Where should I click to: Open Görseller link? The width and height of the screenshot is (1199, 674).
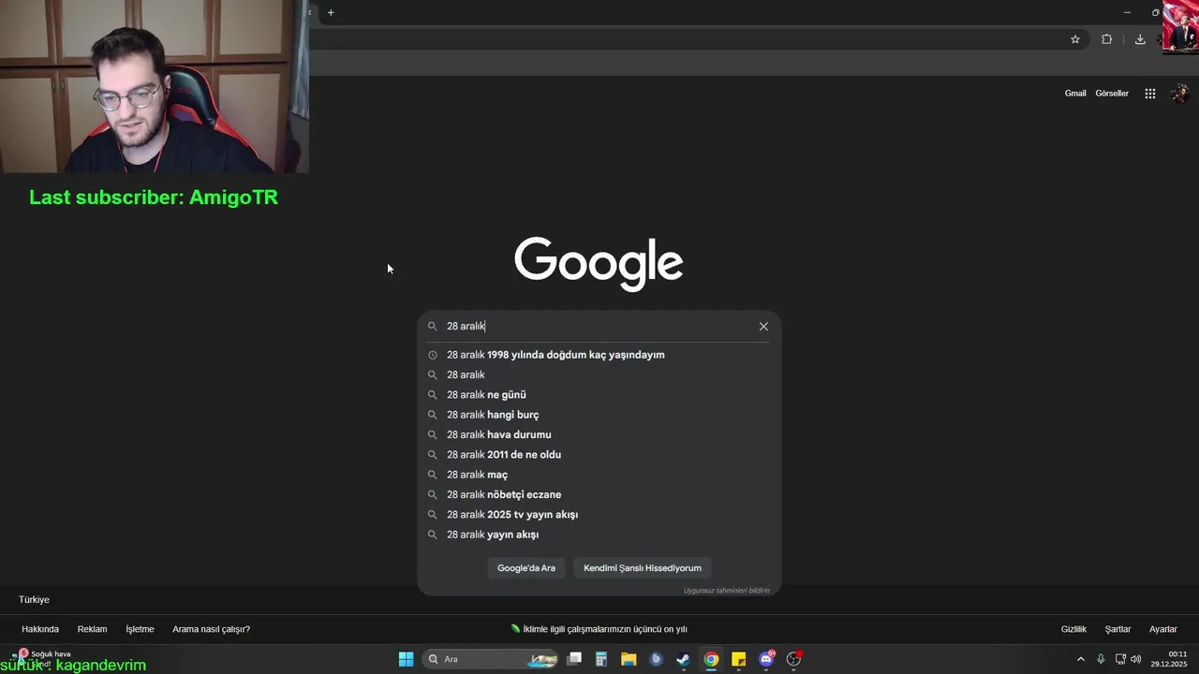point(1112,94)
